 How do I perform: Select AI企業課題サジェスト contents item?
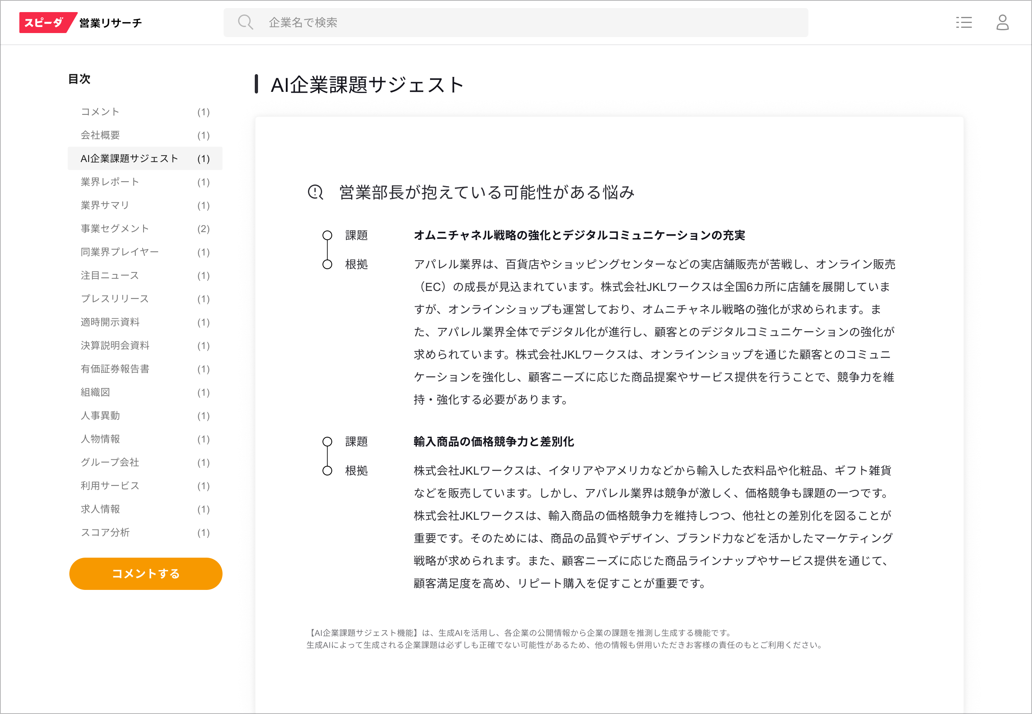[x=129, y=158]
